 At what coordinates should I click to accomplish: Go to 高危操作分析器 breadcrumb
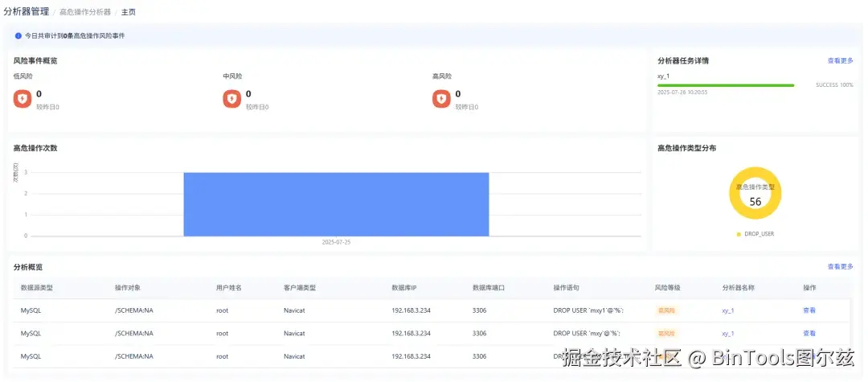pyautogui.click(x=85, y=11)
